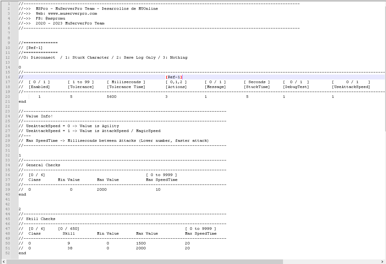Click the Max Value 2000 on line 39
This screenshot has height=264, width=386.
pyautogui.click(x=102, y=189)
